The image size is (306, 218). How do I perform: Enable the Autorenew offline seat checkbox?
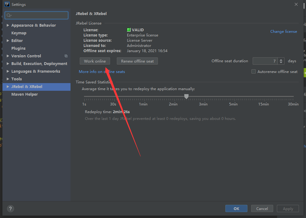(254, 72)
